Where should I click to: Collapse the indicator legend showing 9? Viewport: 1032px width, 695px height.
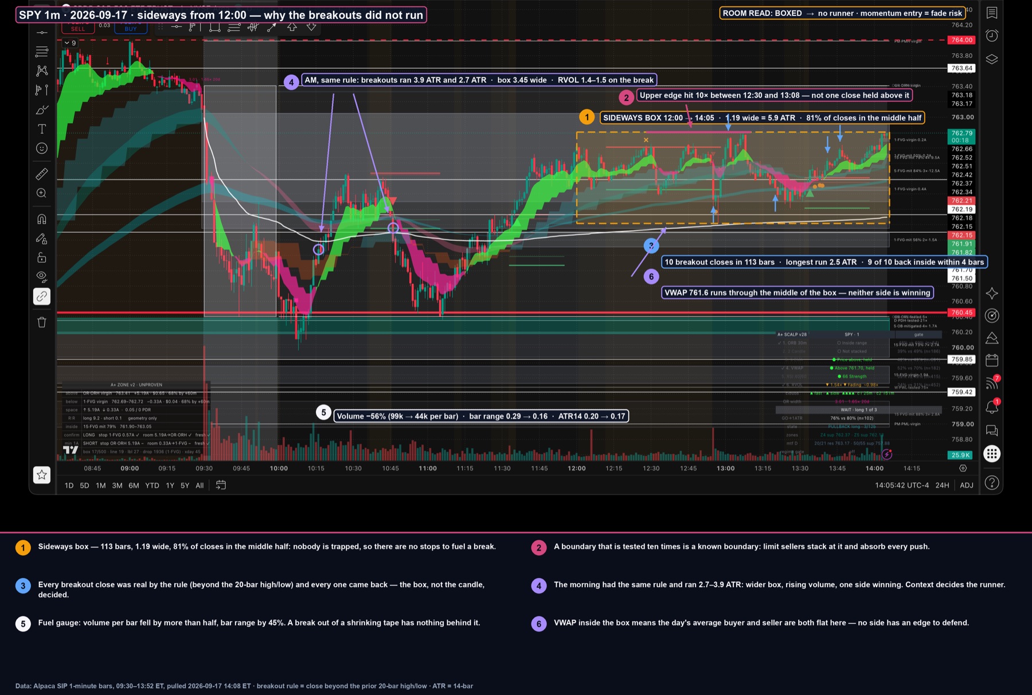(x=70, y=43)
